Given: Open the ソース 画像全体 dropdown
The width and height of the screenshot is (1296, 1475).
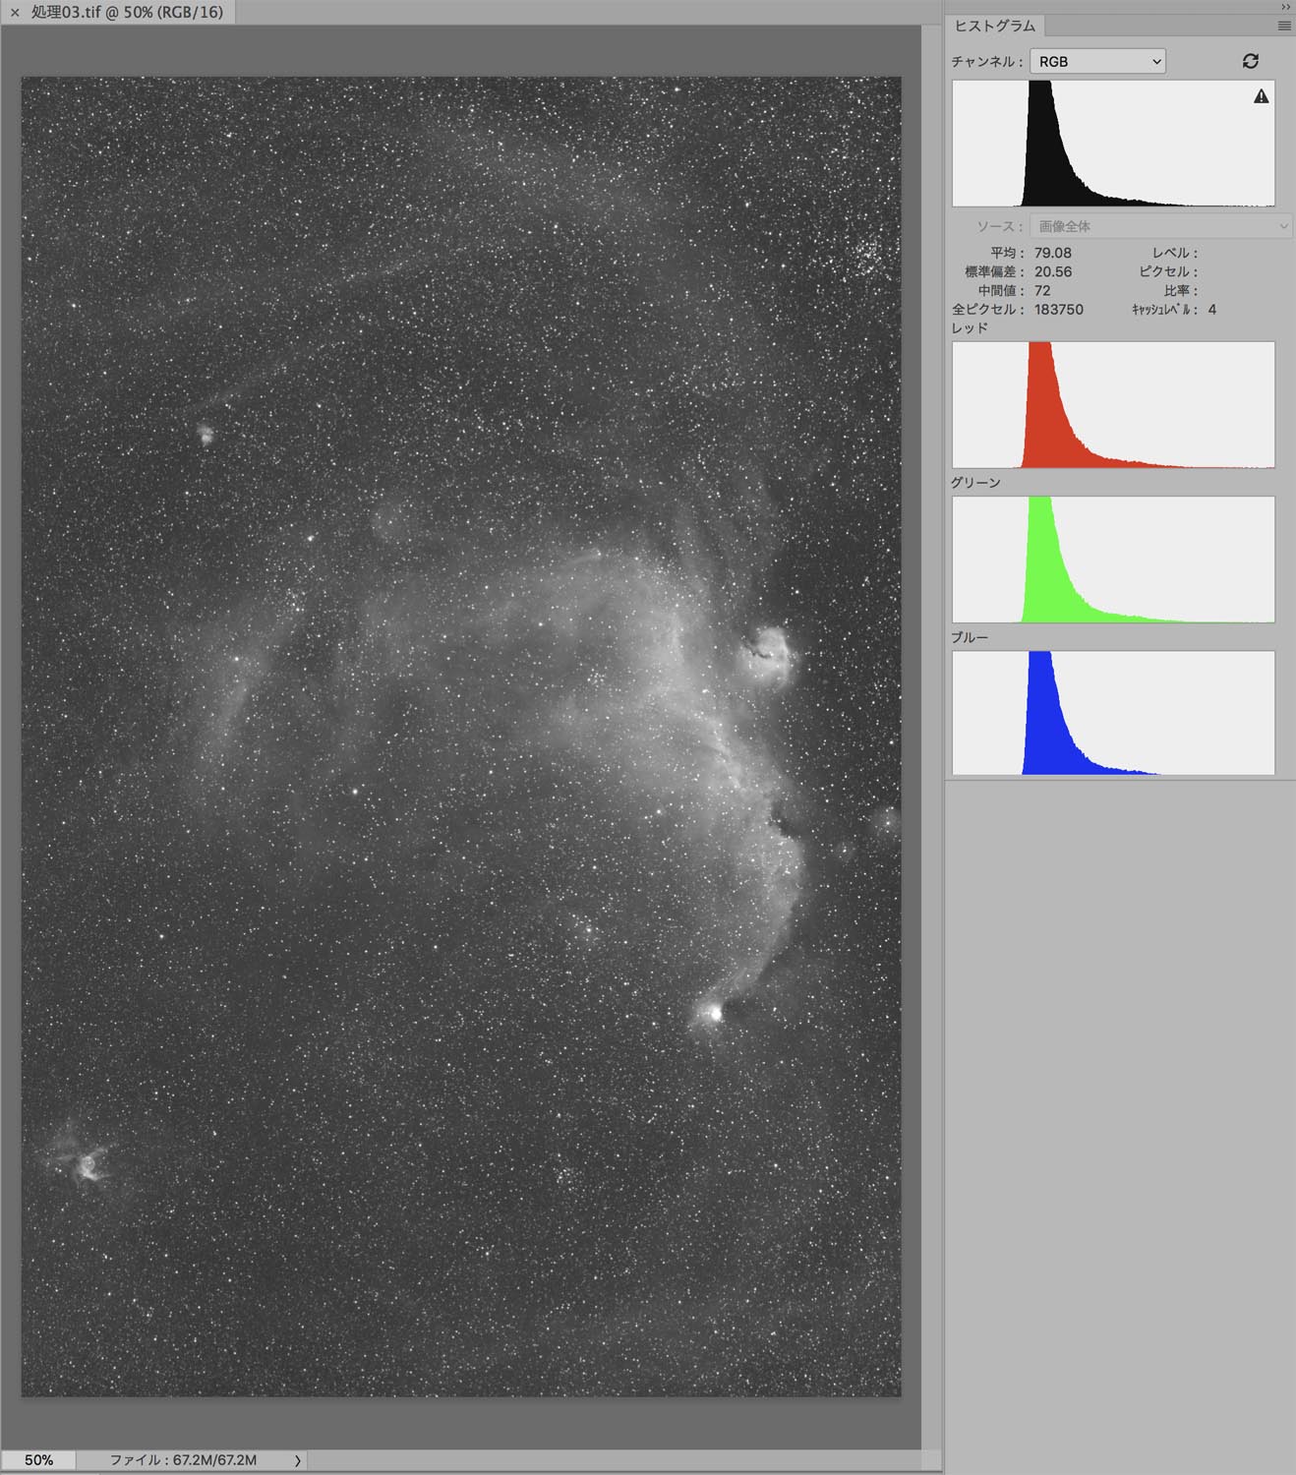Looking at the screenshot, I should pyautogui.click(x=1160, y=226).
